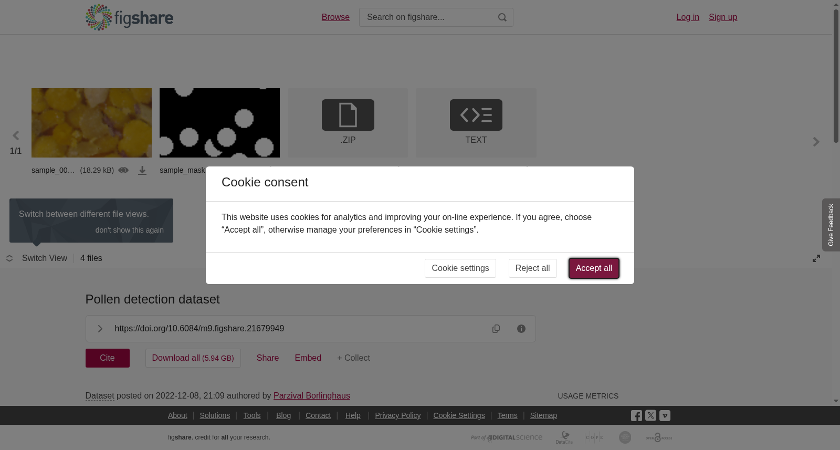Open Privacy Policy footer link
840x450 pixels.
(x=398, y=415)
